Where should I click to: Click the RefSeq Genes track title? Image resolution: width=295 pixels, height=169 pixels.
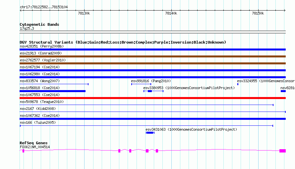point(33,143)
